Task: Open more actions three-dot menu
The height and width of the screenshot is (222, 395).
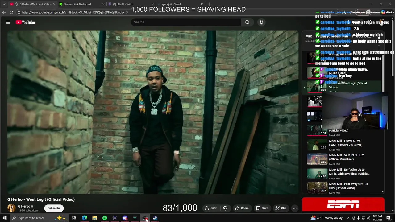Action: point(295,208)
